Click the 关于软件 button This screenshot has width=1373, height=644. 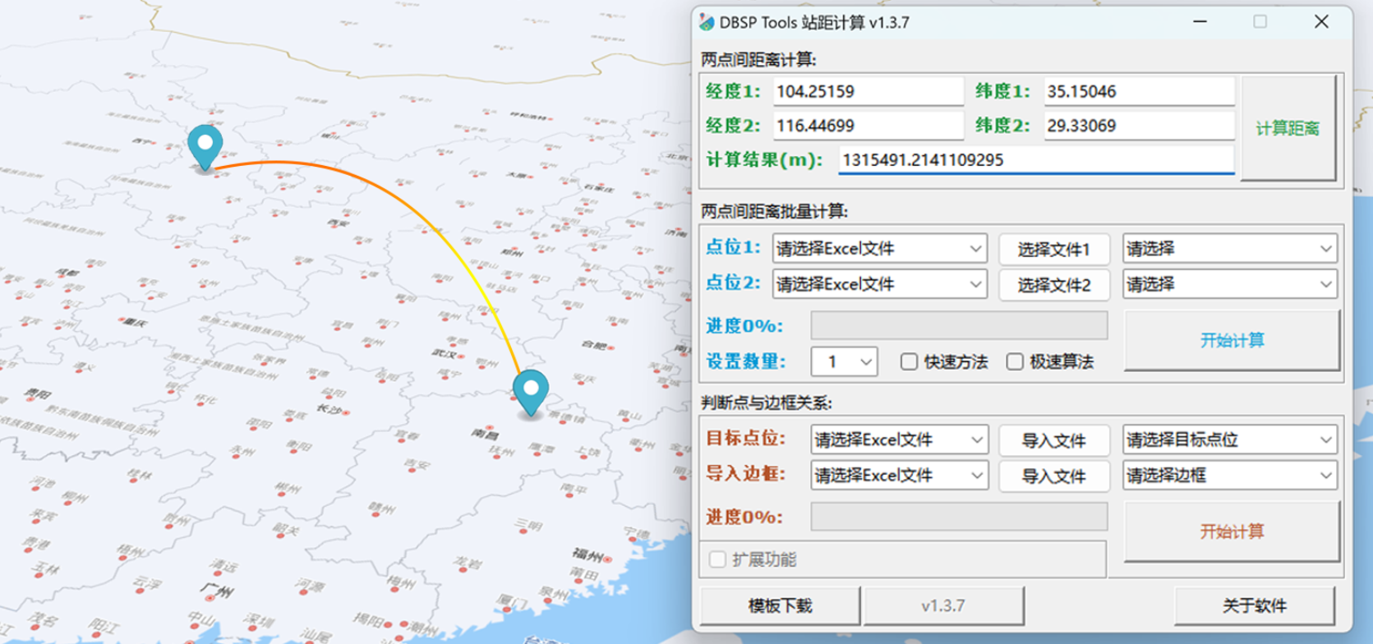click(1254, 605)
